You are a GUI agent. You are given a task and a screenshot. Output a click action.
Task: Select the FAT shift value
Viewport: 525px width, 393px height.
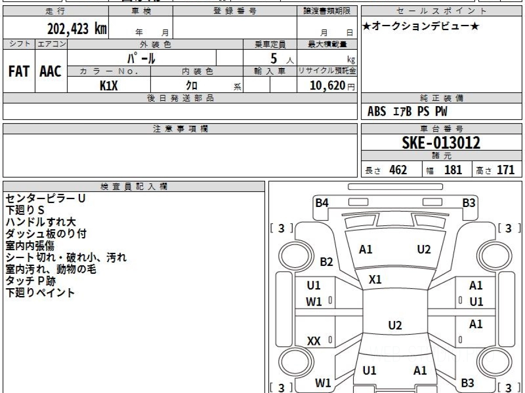19,72
